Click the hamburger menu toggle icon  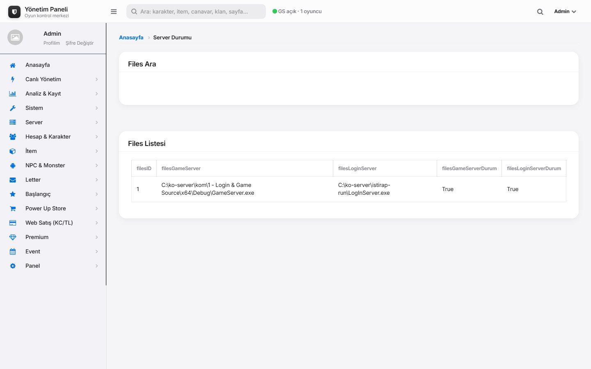click(x=114, y=11)
